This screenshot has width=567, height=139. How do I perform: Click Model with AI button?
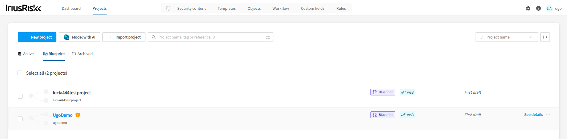pyautogui.click(x=79, y=37)
